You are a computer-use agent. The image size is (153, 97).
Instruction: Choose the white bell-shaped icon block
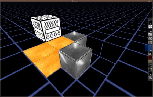point(150,53)
